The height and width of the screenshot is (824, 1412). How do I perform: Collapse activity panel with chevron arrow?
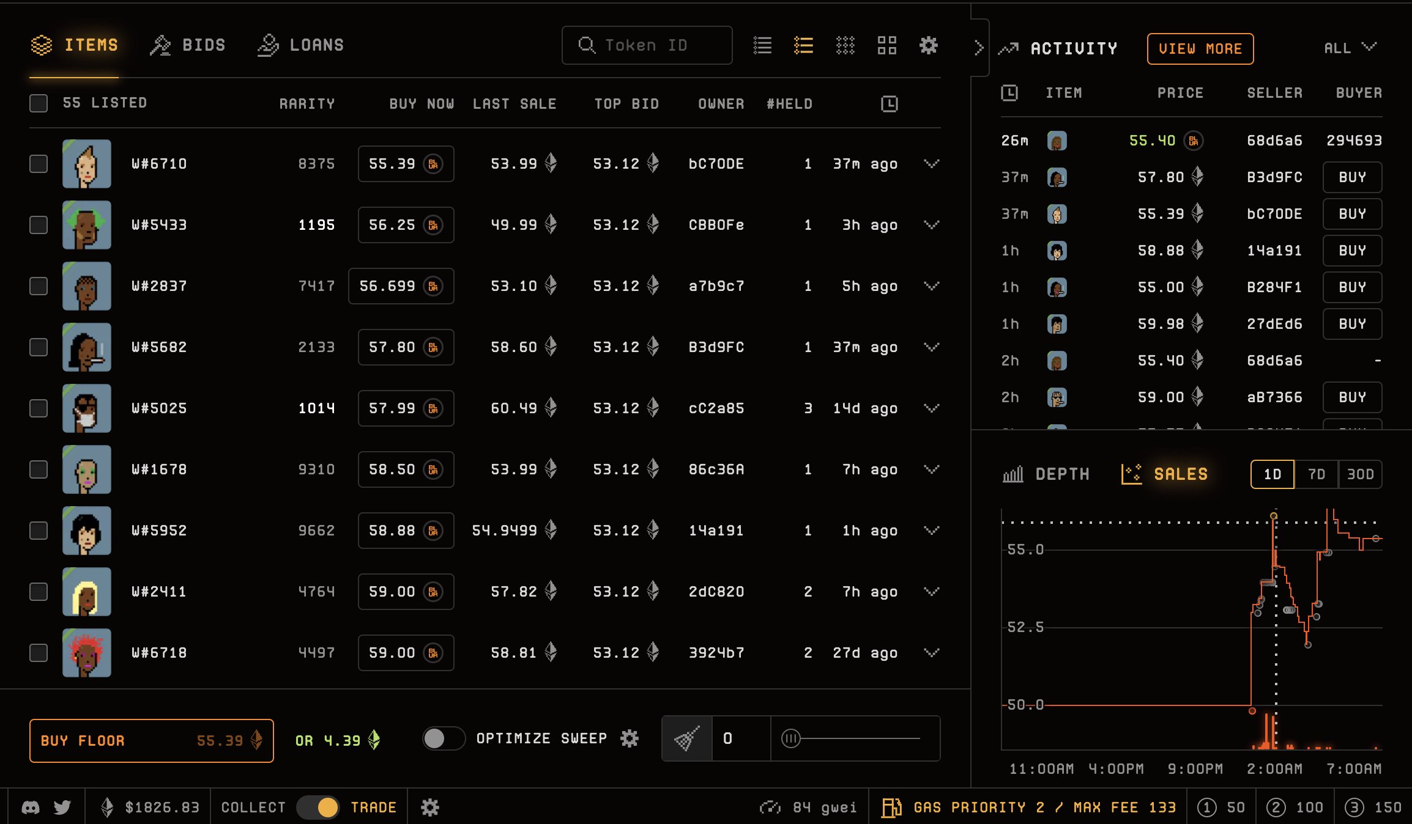point(979,48)
